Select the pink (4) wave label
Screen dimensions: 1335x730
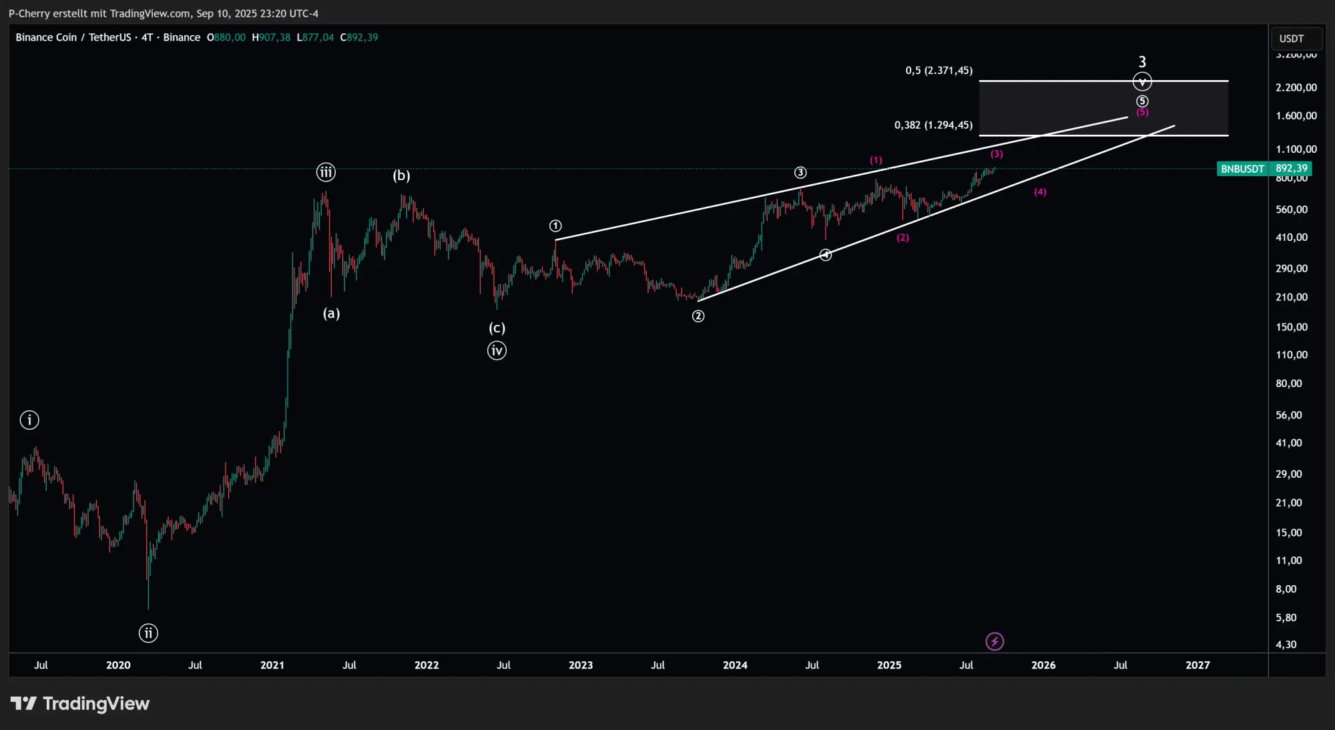click(x=1040, y=192)
